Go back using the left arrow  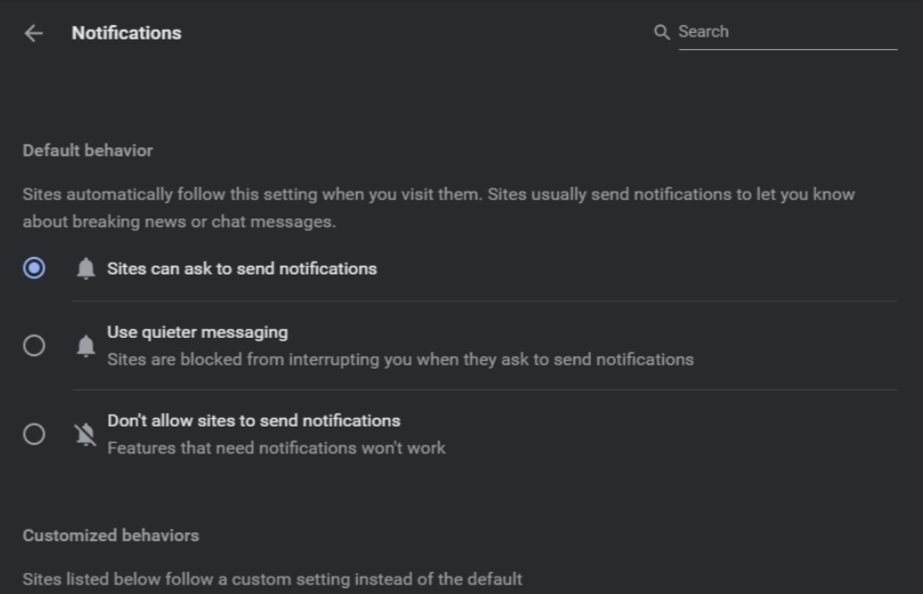point(34,33)
